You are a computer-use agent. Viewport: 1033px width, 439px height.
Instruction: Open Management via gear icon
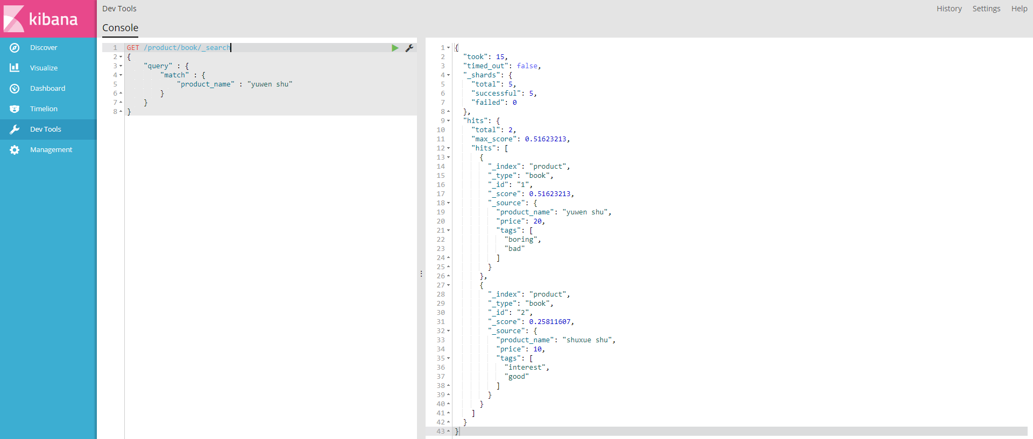pos(15,150)
